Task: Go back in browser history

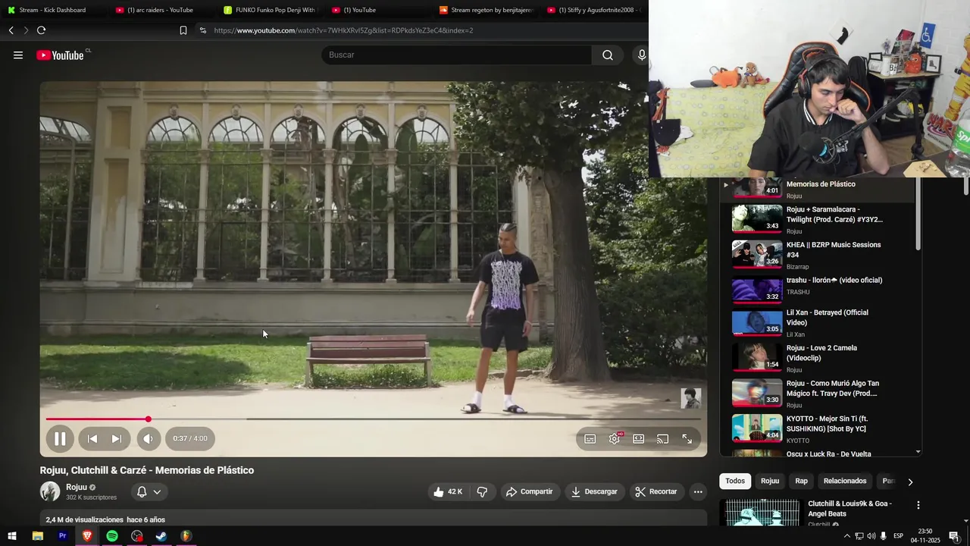Action: (11, 30)
